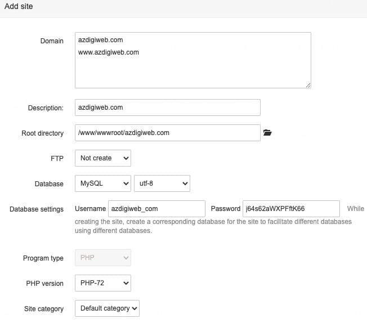
Task: Click the Site category label
Action: (44, 309)
